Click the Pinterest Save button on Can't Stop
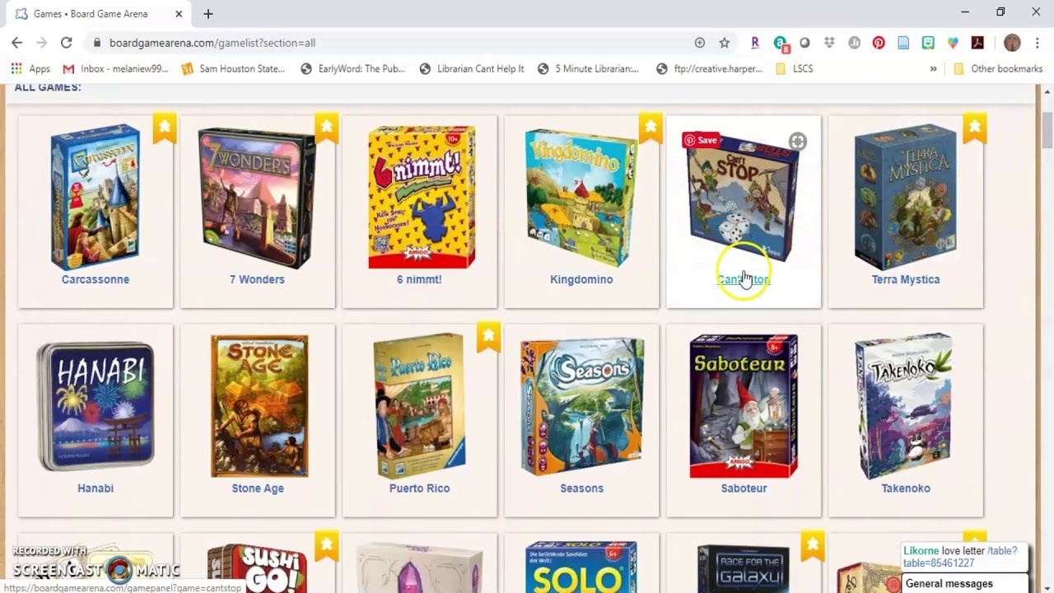Screen dimensions: 1054x593 (701, 140)
